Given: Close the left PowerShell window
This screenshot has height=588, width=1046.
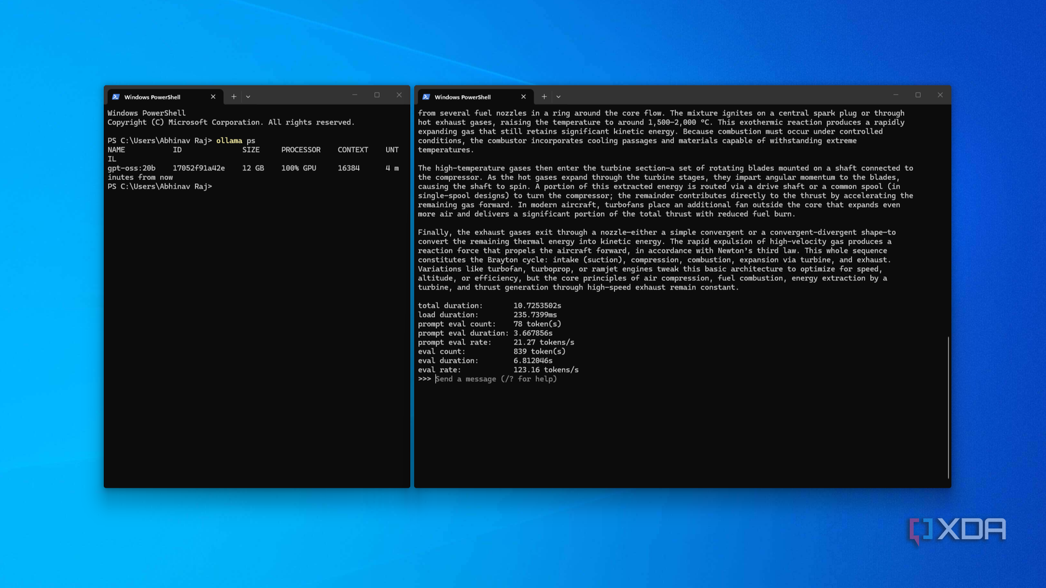Looking at the screenshot, I should coord(399,95).
